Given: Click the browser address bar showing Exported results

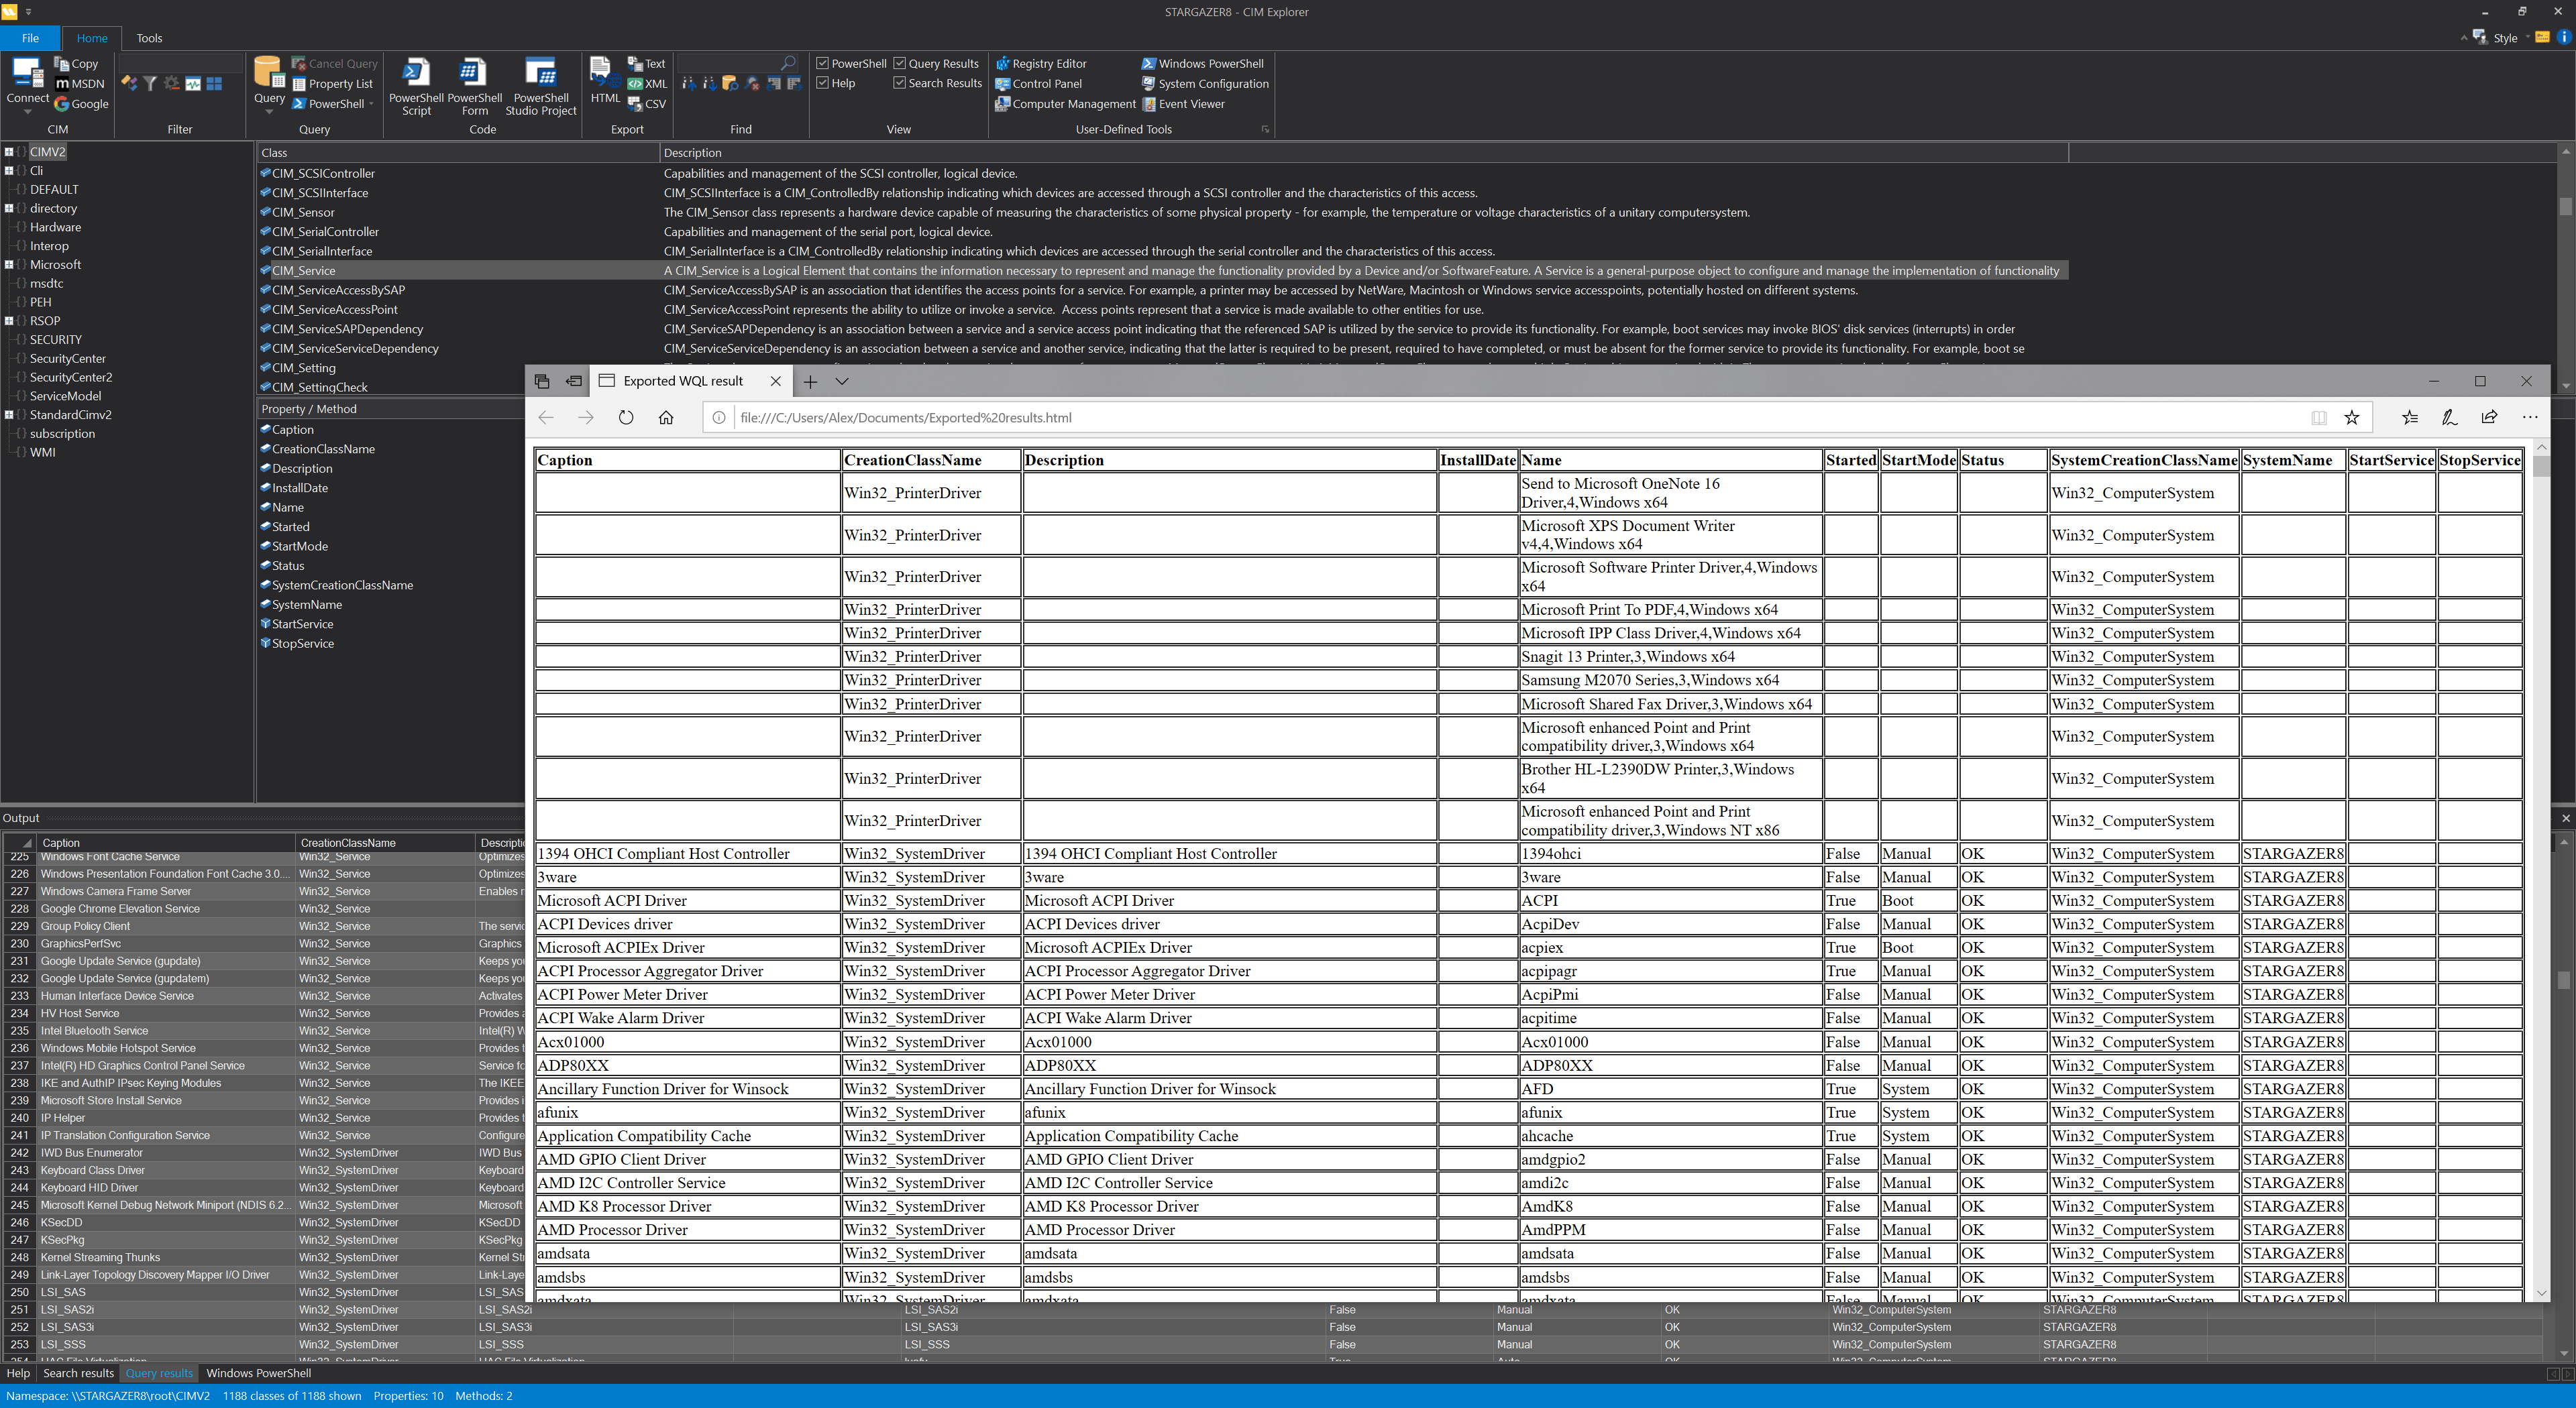Looking at the screenshot, I should [x=905, y=418].
